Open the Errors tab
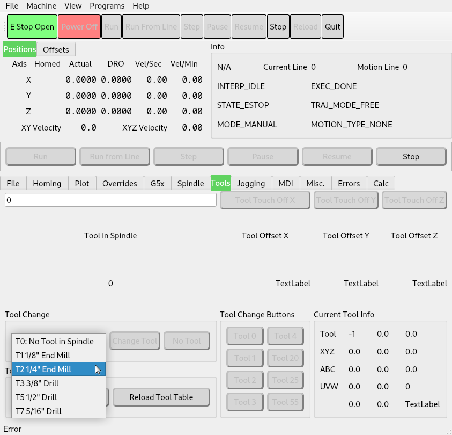Image resolution: width=452 pixels, height=435 pixels. pos(349,183)
